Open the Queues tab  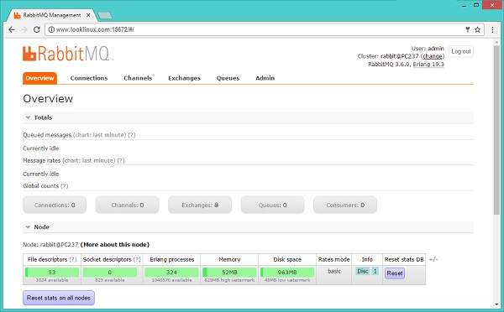pos(228,78)
